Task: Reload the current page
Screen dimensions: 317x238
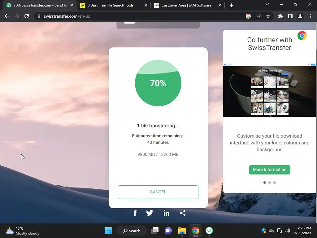Action: pyautogui.click(x=27, y=16)
